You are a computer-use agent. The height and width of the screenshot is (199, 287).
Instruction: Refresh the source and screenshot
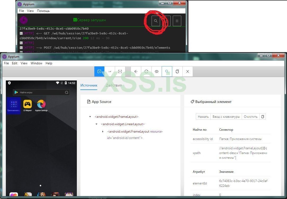coord(146,71)
